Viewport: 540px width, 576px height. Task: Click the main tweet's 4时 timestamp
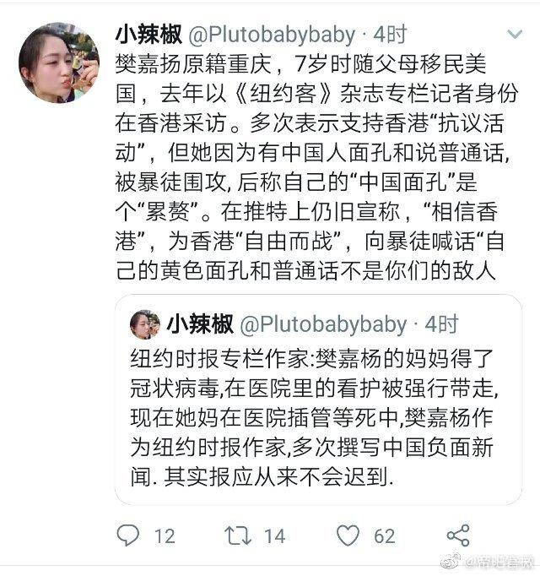coord(390,35)
